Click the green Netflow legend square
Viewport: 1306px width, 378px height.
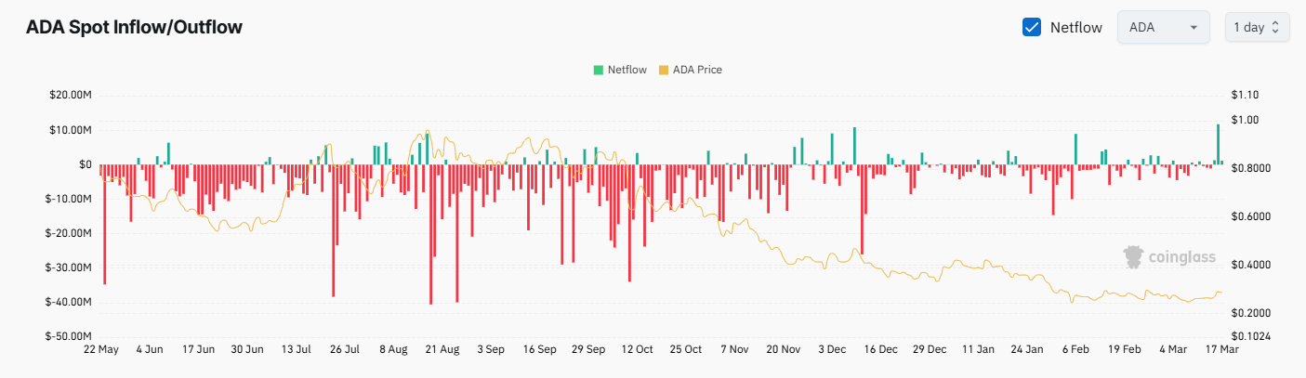[599, 70]
